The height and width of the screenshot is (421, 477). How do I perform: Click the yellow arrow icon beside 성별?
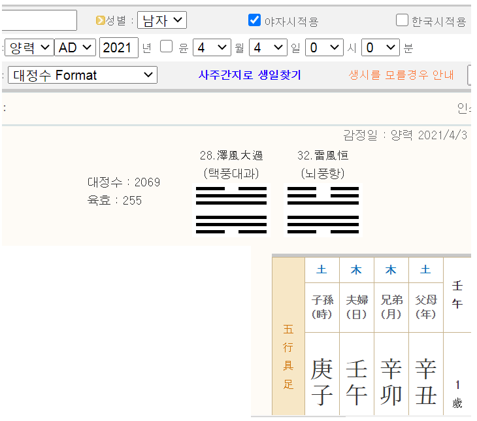coord(100,20)
